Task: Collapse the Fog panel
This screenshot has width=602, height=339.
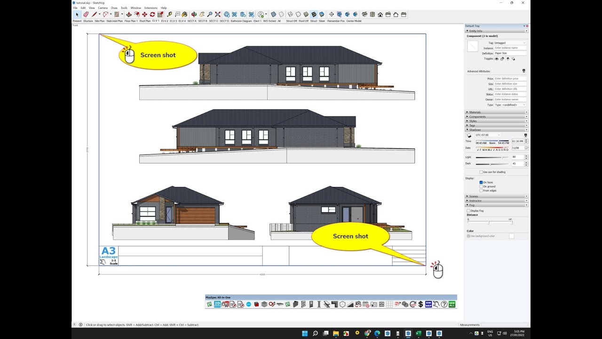Action: point(496,205)
